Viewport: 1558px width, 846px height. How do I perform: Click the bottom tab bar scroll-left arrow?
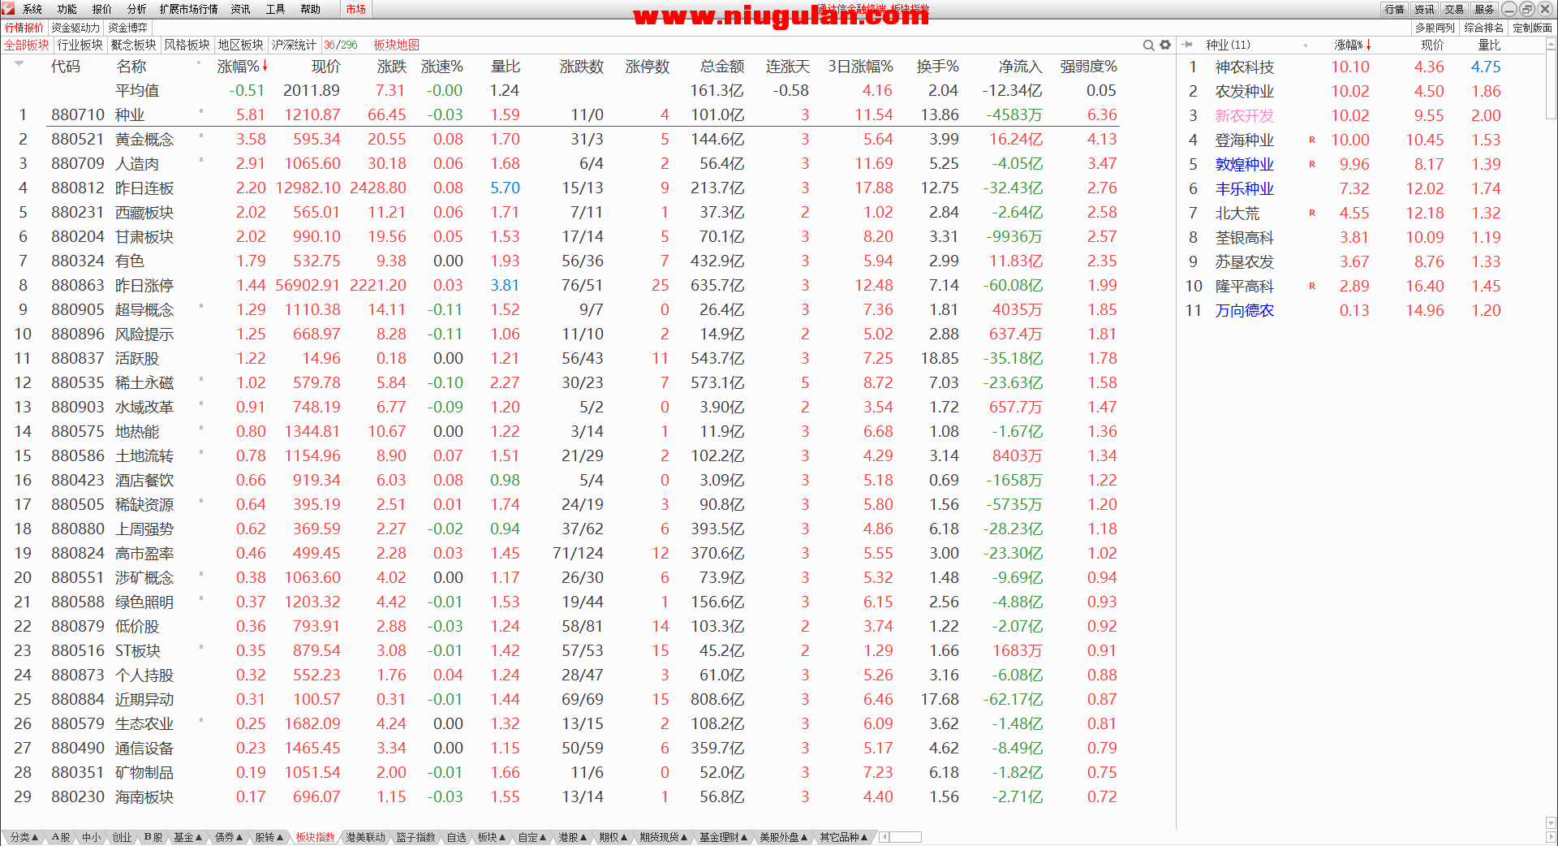click(x=884, y=837)
